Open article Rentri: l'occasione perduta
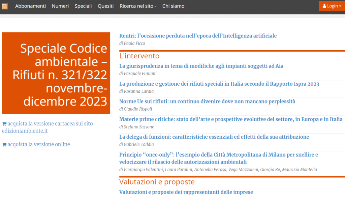Viewport: 345px width, 199px height. click(x=198, y=36)
